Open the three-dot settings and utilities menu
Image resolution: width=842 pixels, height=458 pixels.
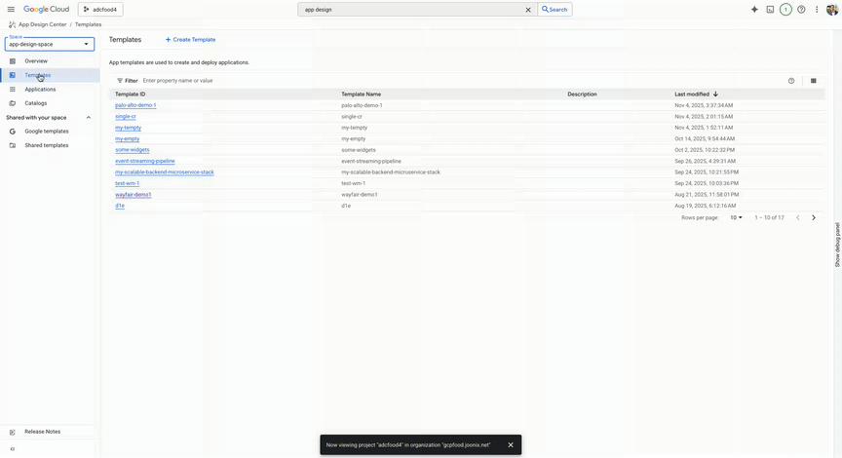tap(817, 10)
